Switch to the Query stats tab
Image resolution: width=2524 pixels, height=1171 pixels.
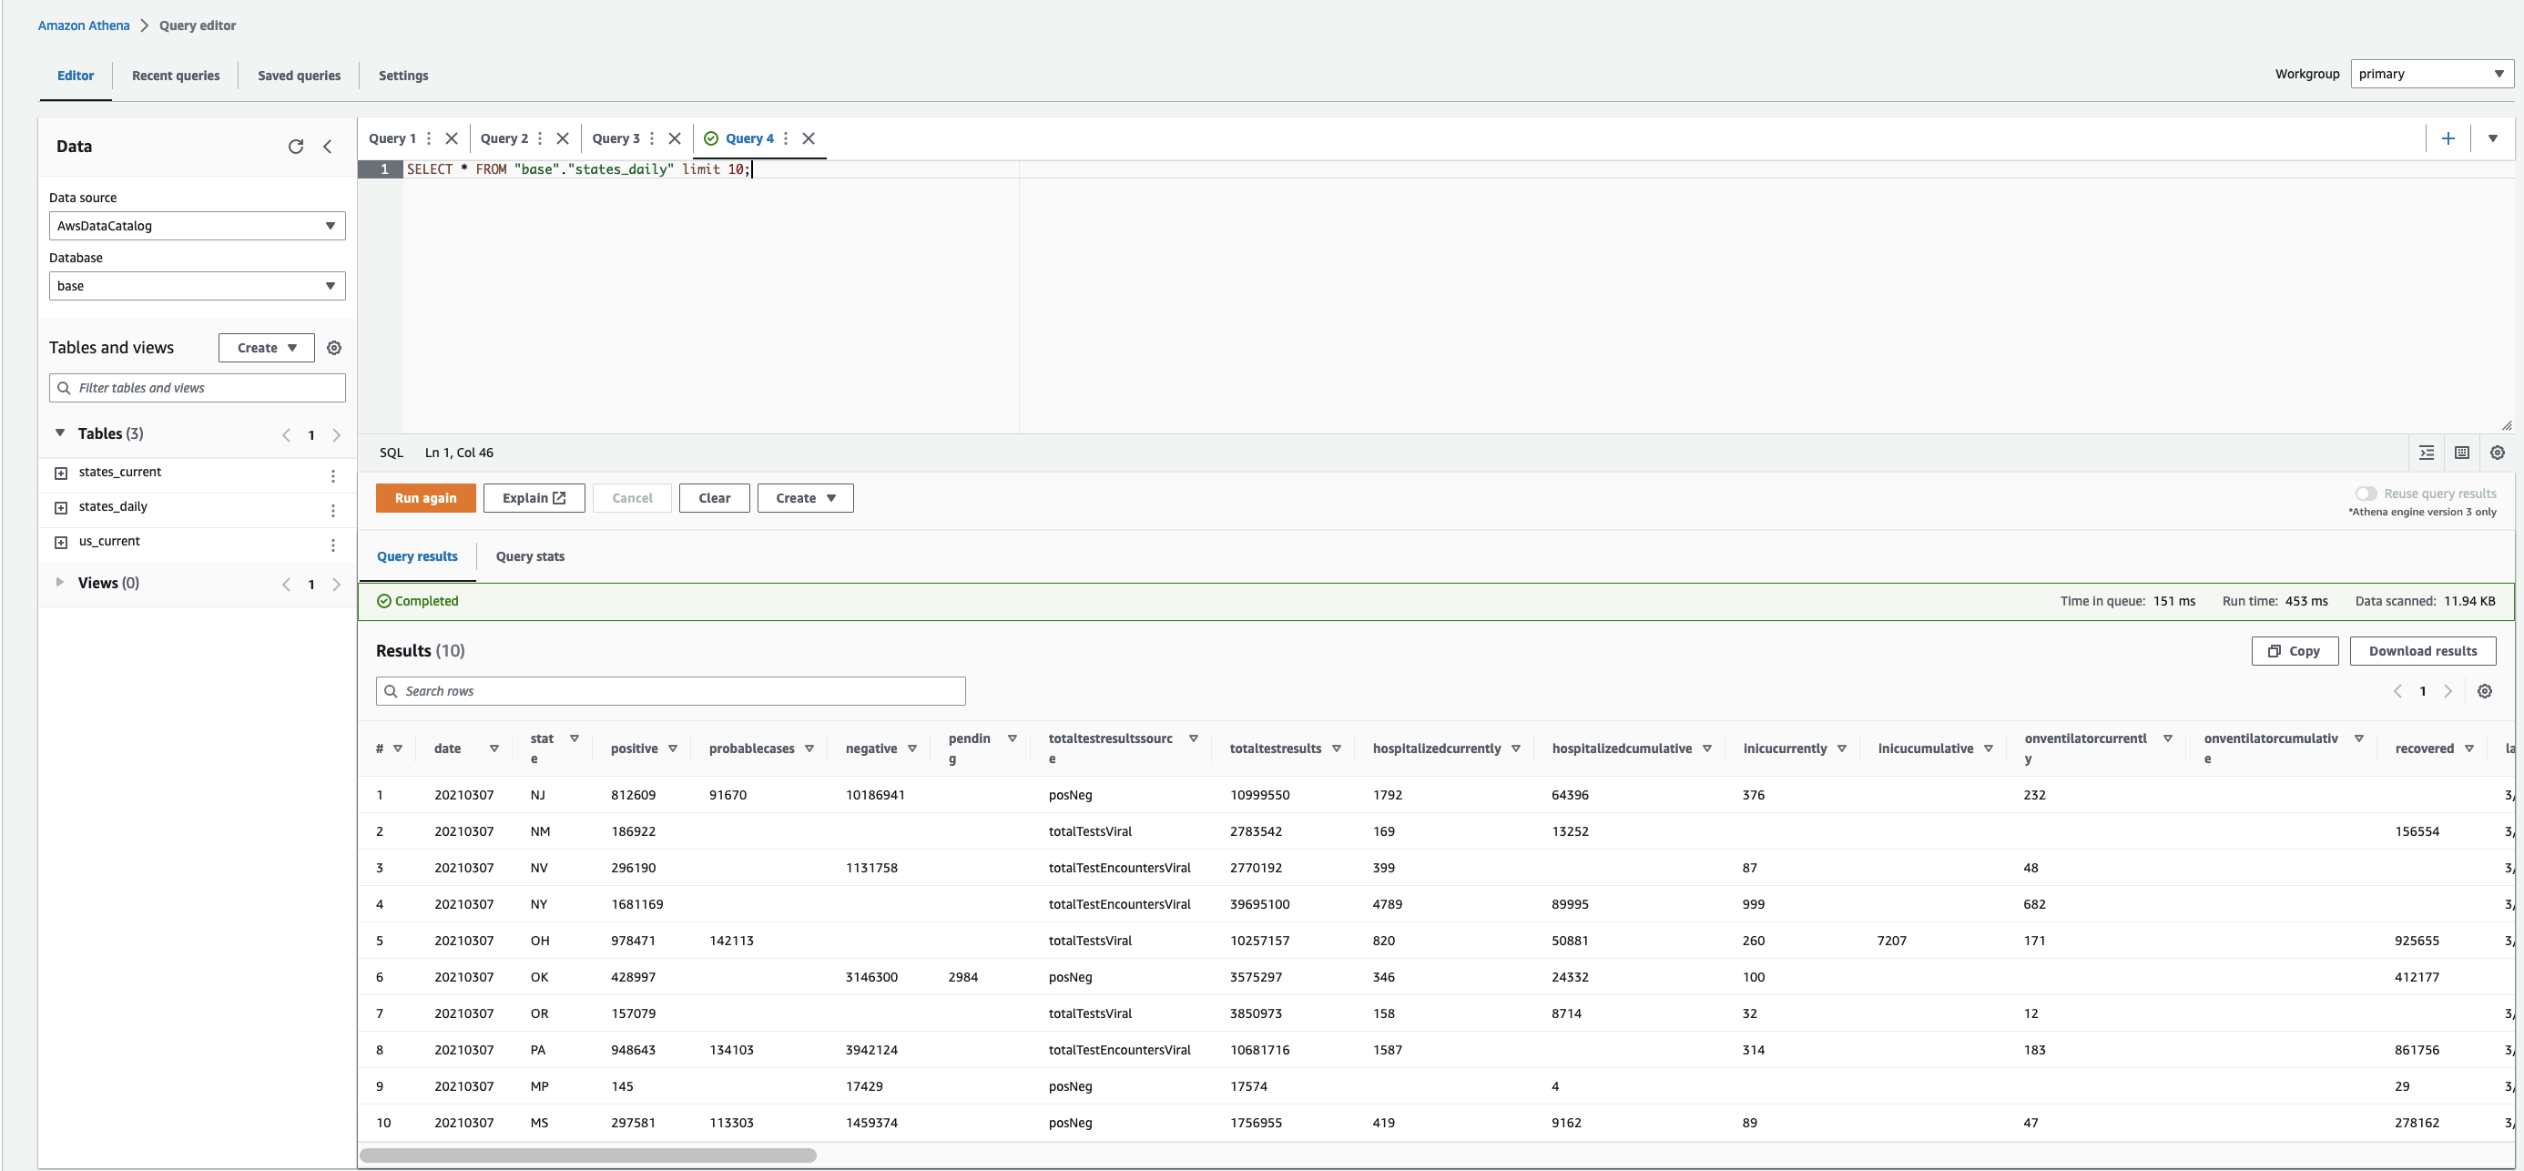pos(529,556)
